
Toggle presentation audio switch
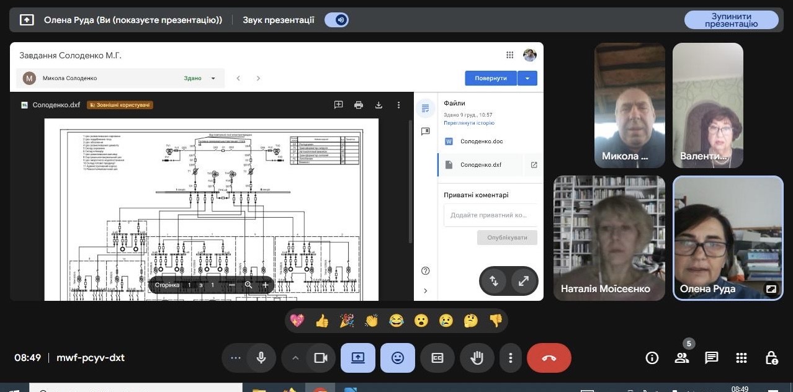click(x=337, y=20)
